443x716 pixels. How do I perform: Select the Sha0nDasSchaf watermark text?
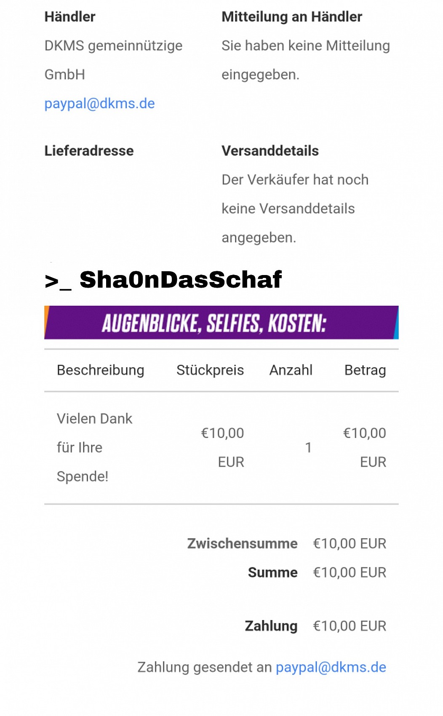tap(180, 280)
